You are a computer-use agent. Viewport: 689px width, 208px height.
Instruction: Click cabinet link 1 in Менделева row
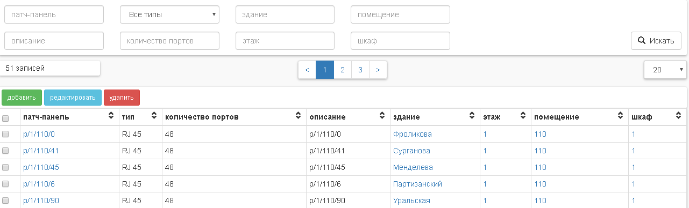pyautogui.click(x=634, y=167)
